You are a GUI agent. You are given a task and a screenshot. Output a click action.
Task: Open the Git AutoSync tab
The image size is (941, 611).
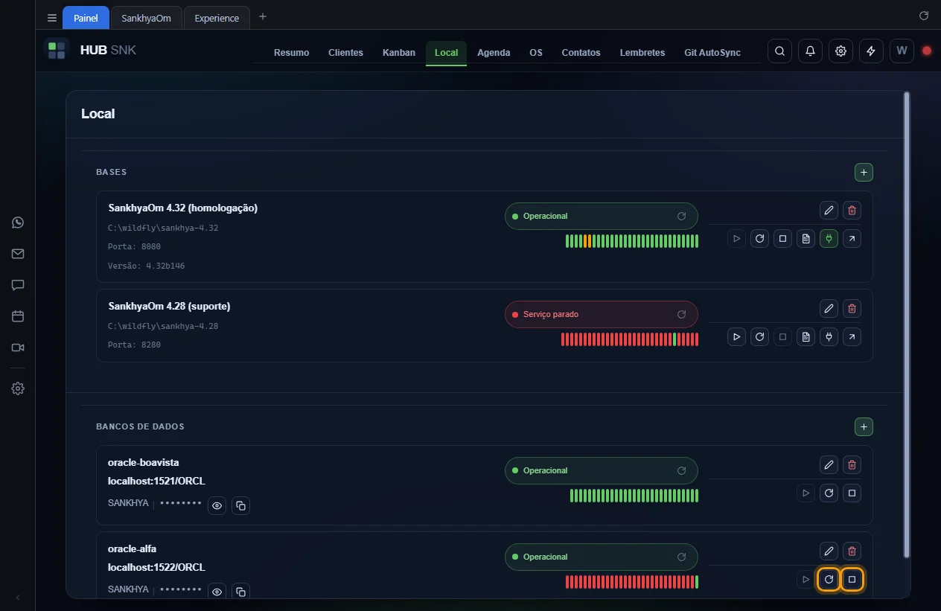pyautogui.click(x=712, y=53)
